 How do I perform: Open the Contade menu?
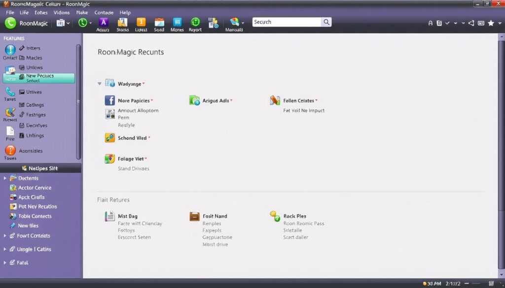104,12
